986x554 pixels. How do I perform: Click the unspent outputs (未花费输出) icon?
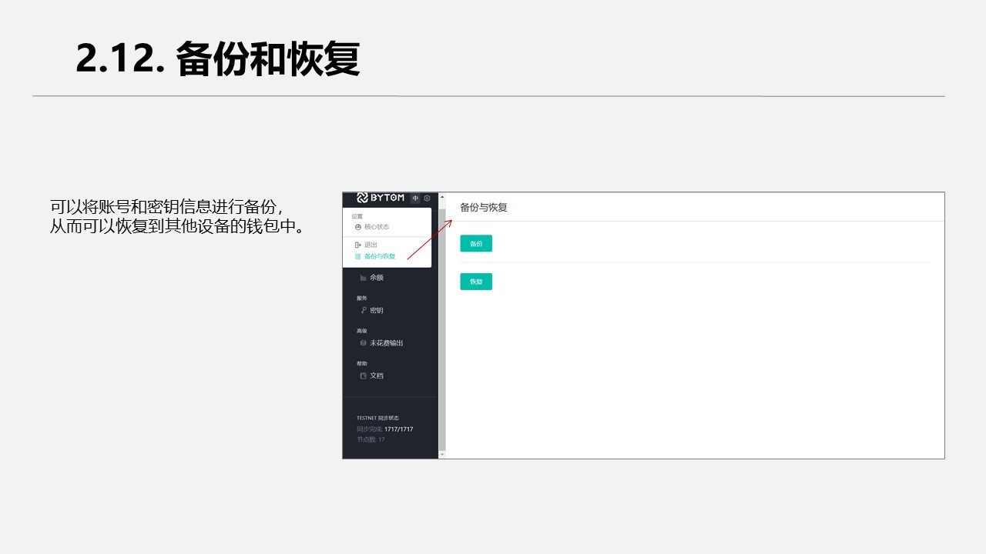click(x=363, y=343)
